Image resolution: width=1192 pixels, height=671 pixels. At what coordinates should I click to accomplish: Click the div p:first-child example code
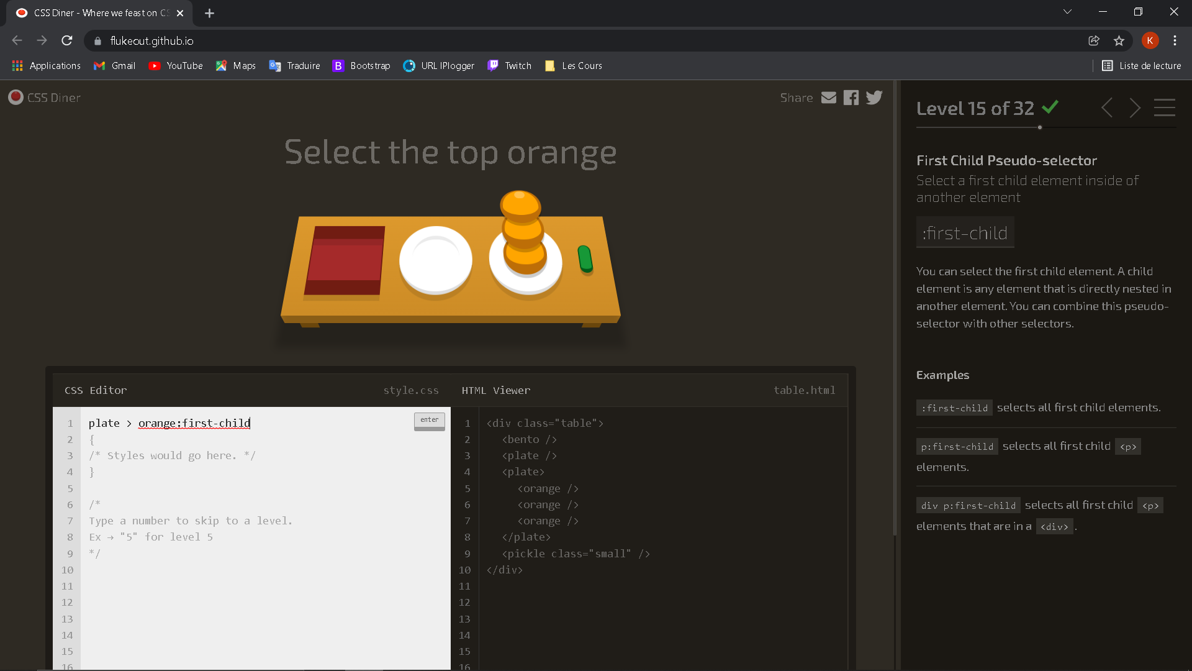(x=968, y=505)
